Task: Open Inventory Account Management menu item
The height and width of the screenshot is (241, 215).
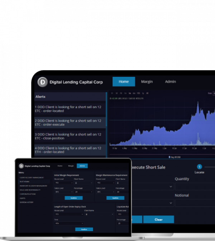Action: tap(33, 186)
